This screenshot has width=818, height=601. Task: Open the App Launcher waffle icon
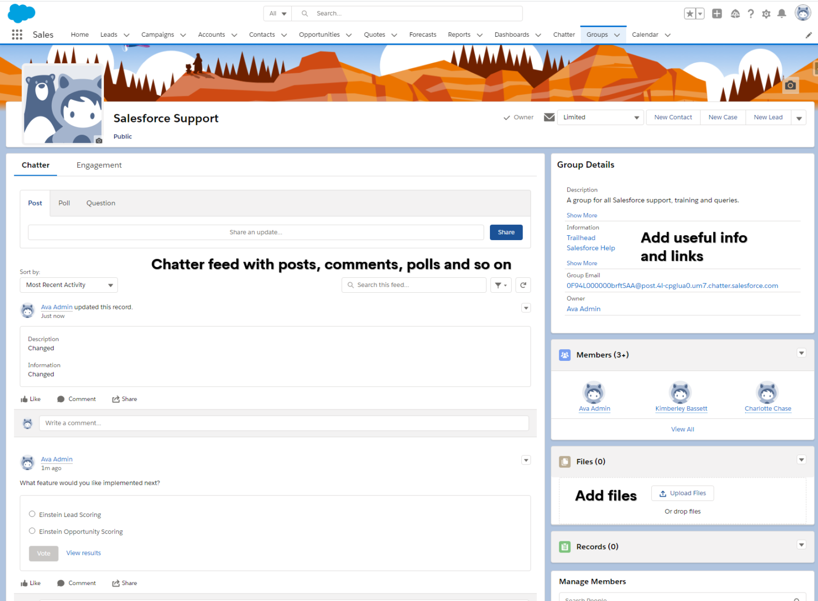[x=17, y=34]
